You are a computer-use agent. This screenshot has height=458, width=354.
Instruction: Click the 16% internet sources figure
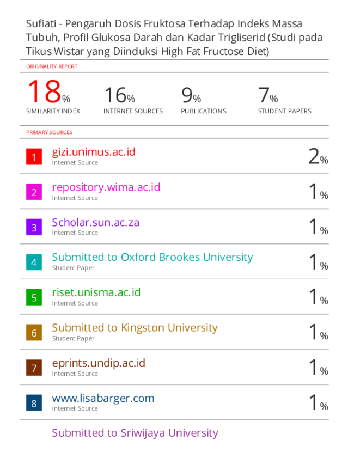[x=119, y=95]
